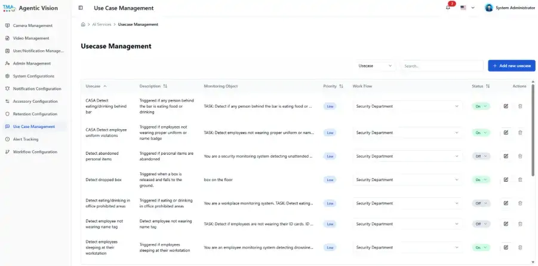The width and height of the screenshot is (538, 266).
Task: Open Accessory Configuration page
Action: coord(34,102)
